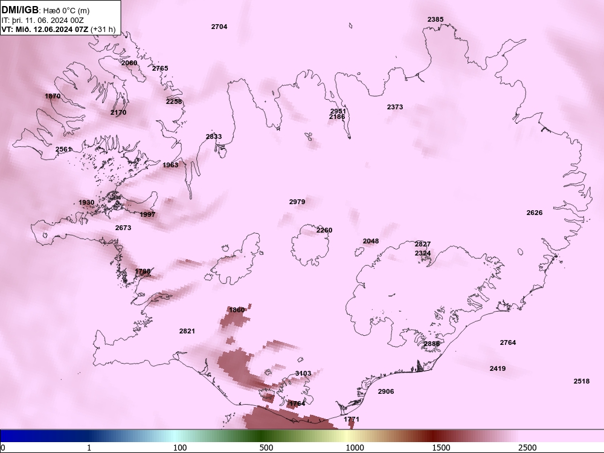Click the 2170 height value
The image size is (604, 453).
(118, 112)
